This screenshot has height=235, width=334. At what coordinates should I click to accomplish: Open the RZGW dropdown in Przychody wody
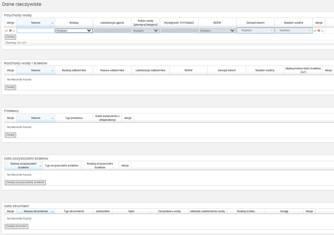click(x=217, y=30)
